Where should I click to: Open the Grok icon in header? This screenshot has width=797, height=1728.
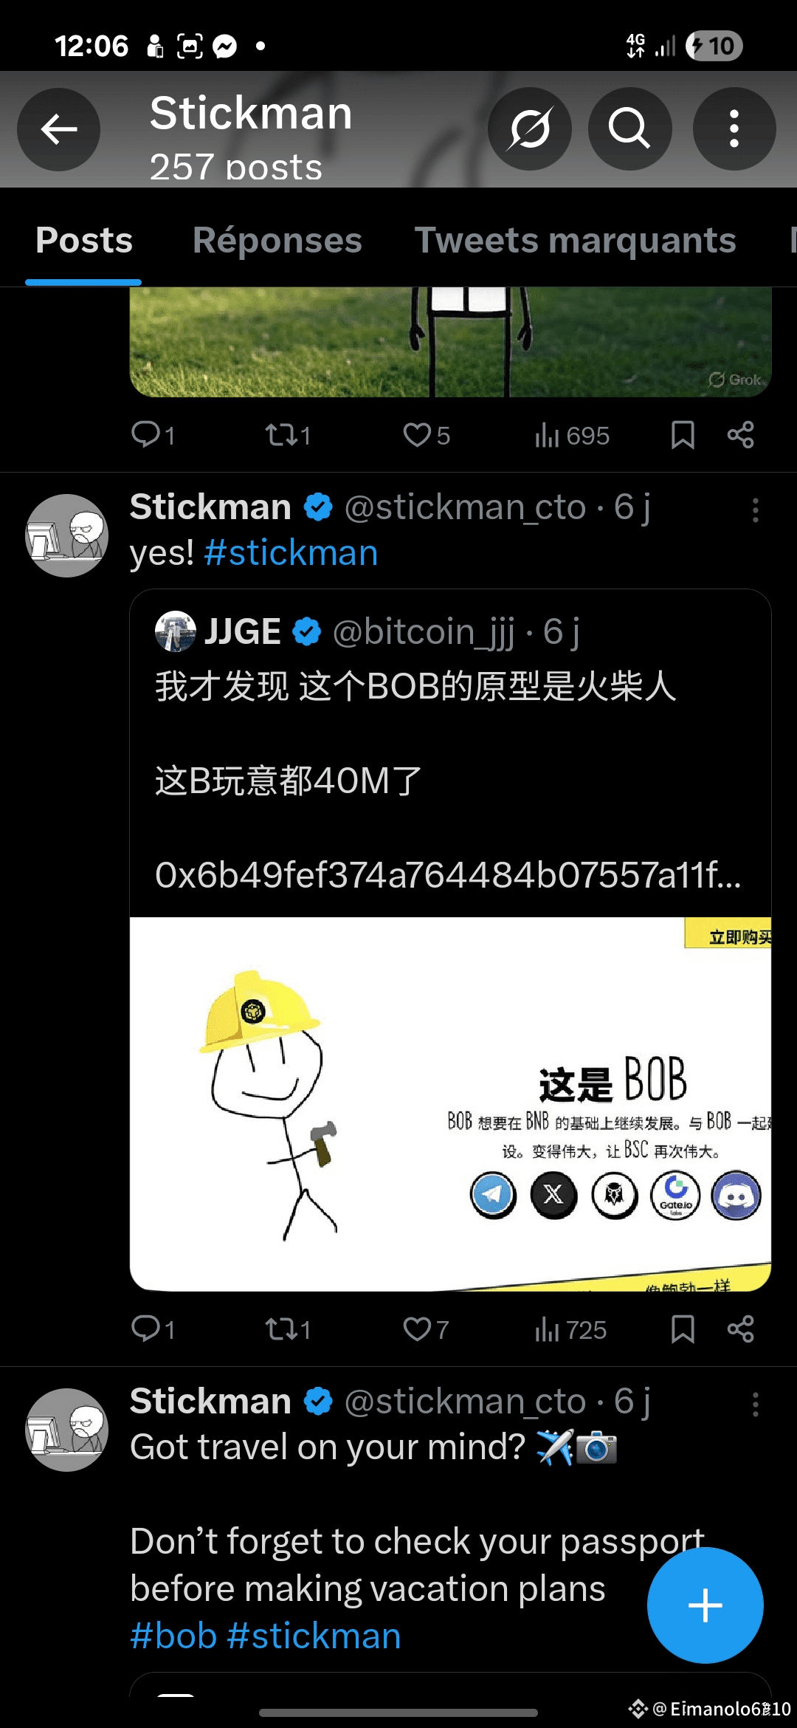coord(530,129)
